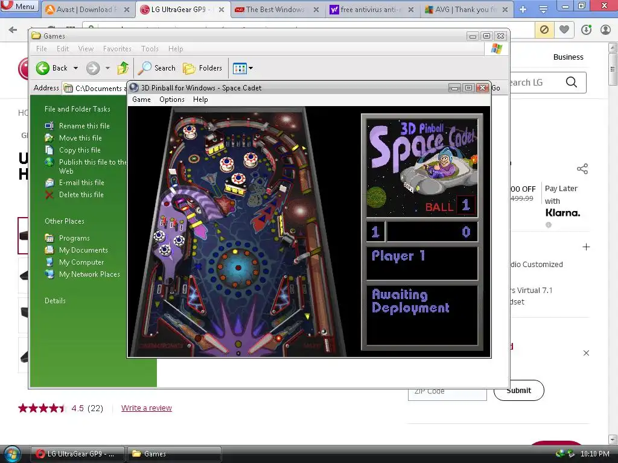Expand the plus icon on LG page
618x463 pixels.
(586, 247)
